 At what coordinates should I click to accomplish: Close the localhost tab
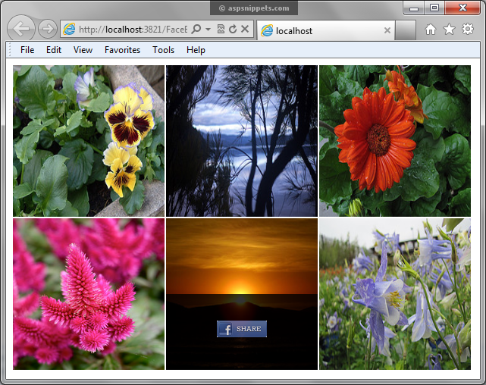coord(387,30)
